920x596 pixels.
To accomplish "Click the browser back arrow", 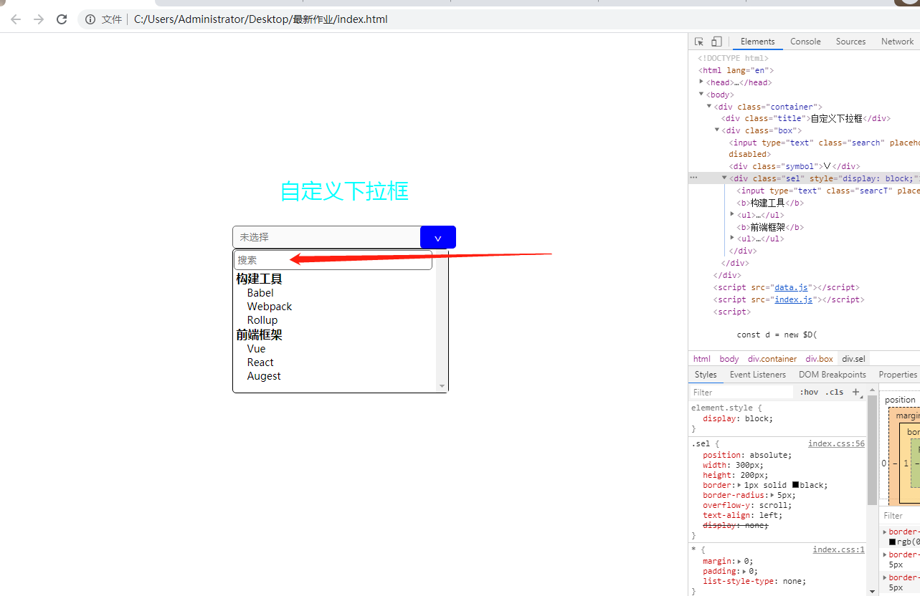I will coord(16,19).
